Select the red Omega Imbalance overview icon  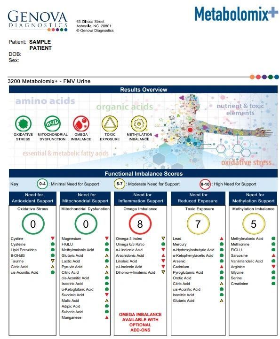point(81,123)
